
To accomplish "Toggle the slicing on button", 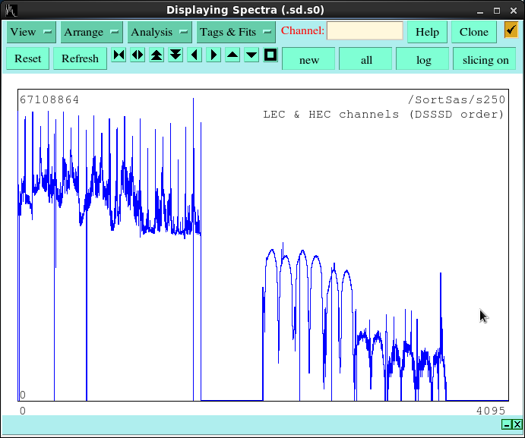I will (x=485, y=59).
